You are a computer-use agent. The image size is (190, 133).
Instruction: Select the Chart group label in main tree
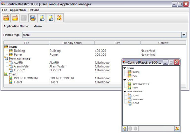pyautogui.click(x=12, y=74)
